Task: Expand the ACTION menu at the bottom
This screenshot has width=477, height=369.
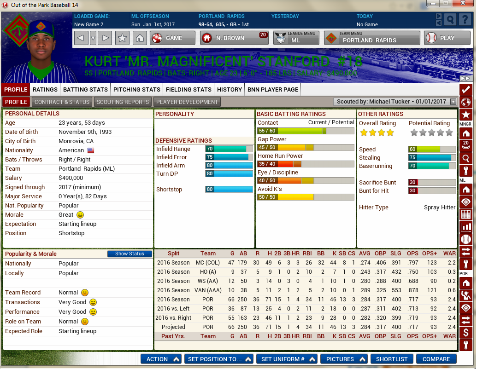Action: [x=161, y=359]
